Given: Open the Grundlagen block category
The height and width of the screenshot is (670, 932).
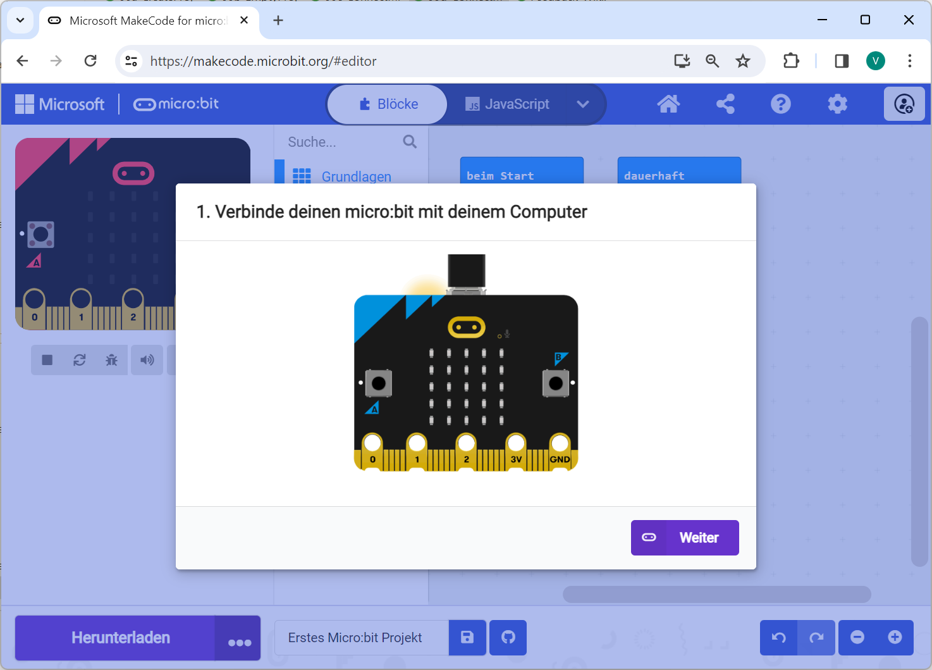Looking at the screenshot, I should click(x=356, y=177).
